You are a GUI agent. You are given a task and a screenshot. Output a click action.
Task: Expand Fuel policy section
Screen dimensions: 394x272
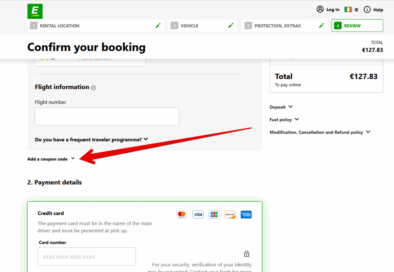[284, 120]
